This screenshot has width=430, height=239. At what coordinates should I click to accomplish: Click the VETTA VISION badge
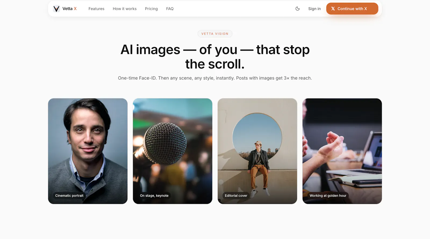215,34
